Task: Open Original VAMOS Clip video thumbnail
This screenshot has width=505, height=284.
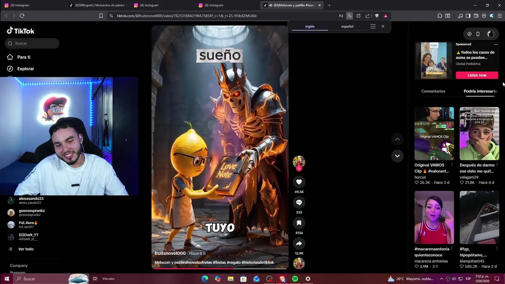Action: pyautogui.click(x=434, y=133)
